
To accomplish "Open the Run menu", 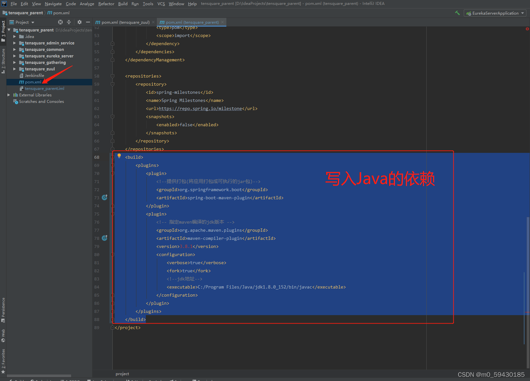I will pyautogui.click(x=135, y=4).
